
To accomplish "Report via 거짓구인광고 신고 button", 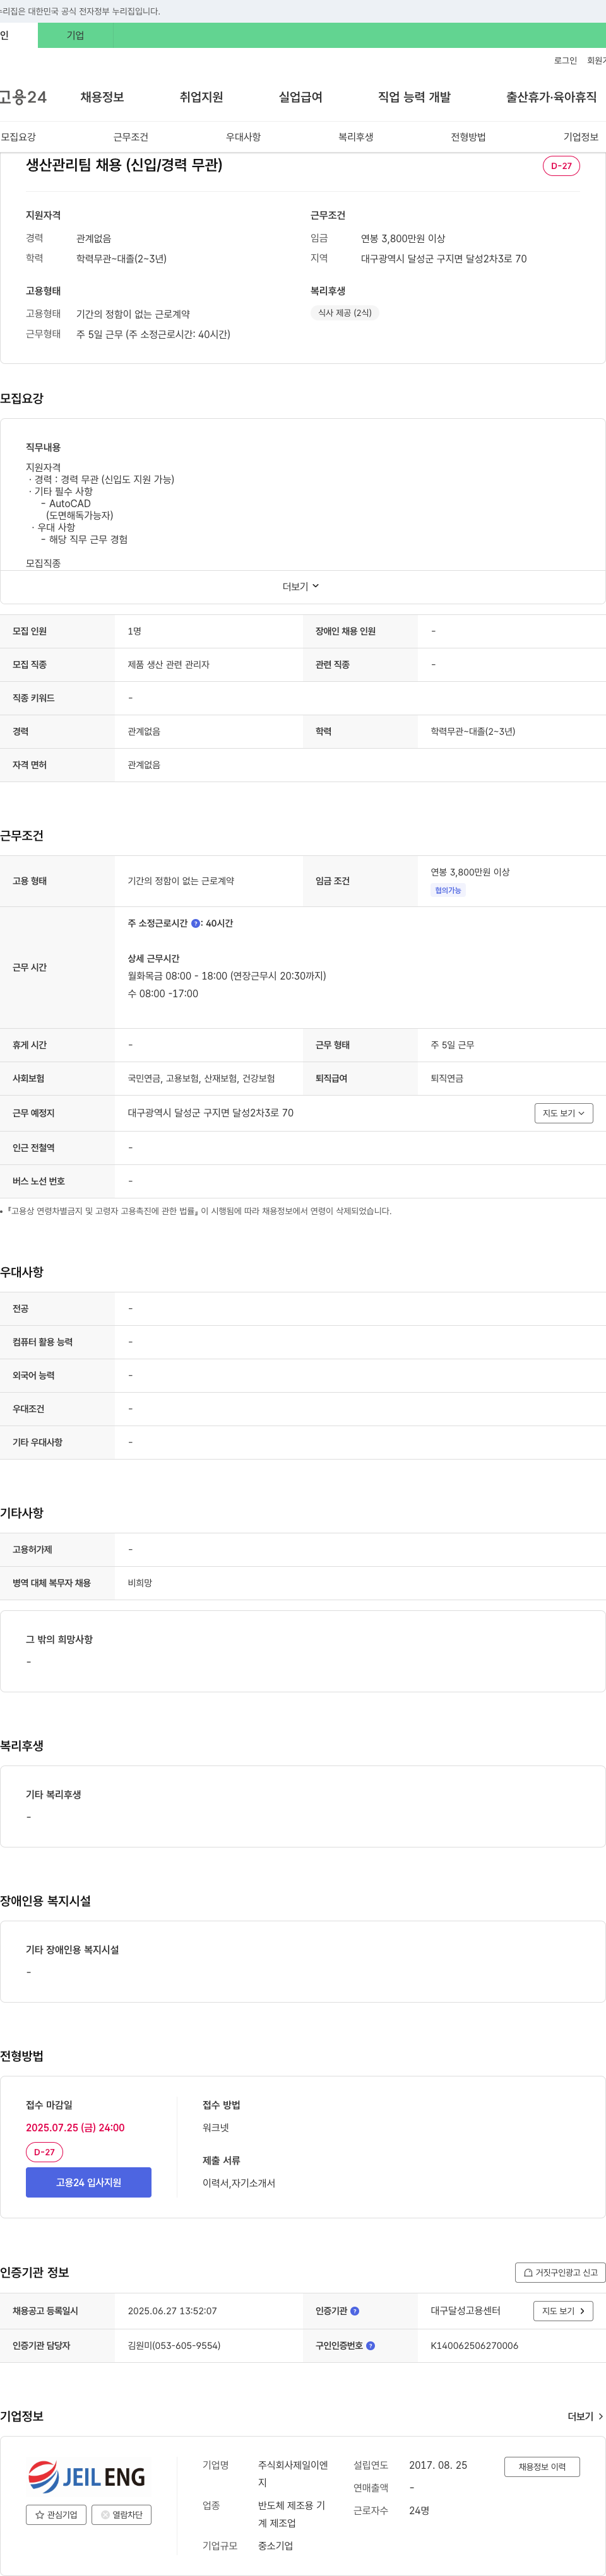I will (x=560, y=2272).
